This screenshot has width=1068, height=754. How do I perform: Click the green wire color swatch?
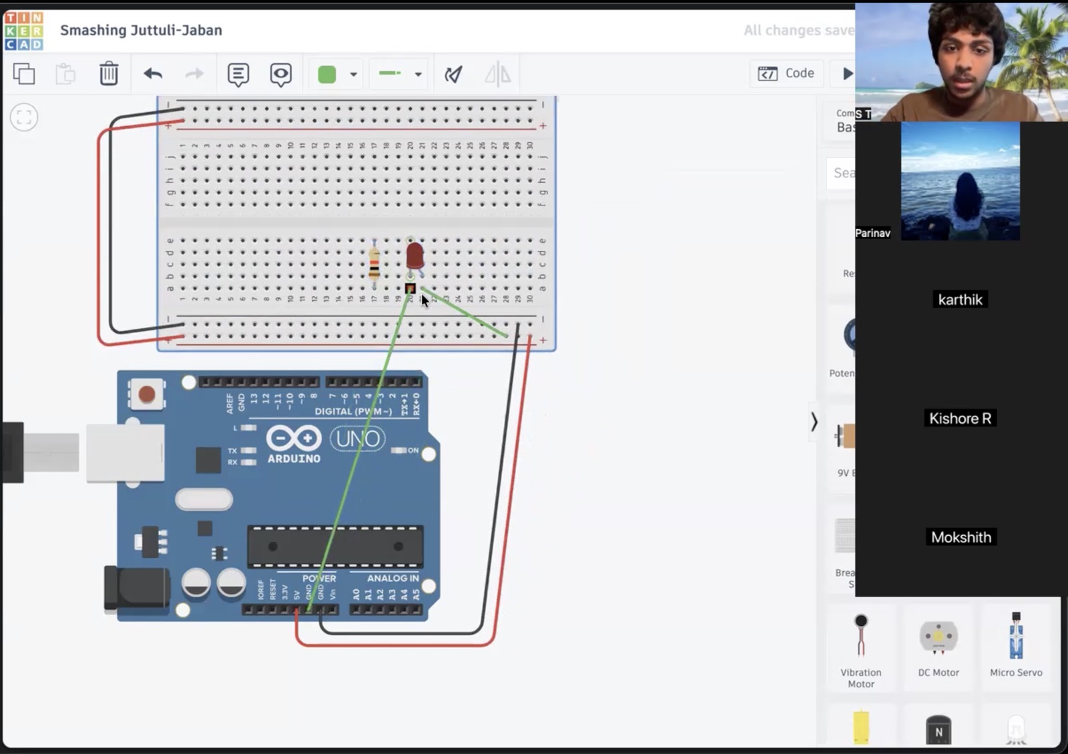[x=327, y=74]
